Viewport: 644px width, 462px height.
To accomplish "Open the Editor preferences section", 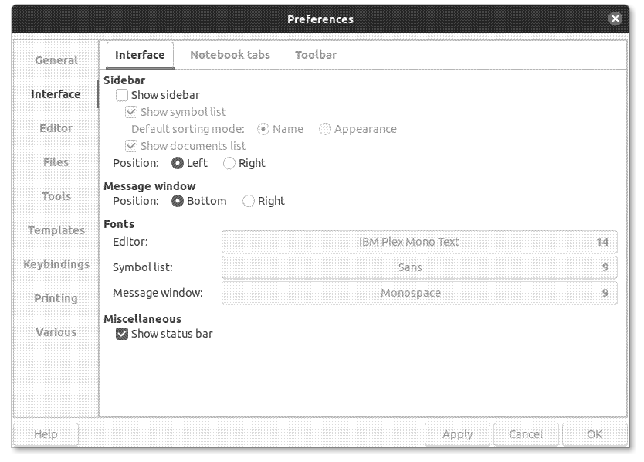I will [x=56, y=128].
